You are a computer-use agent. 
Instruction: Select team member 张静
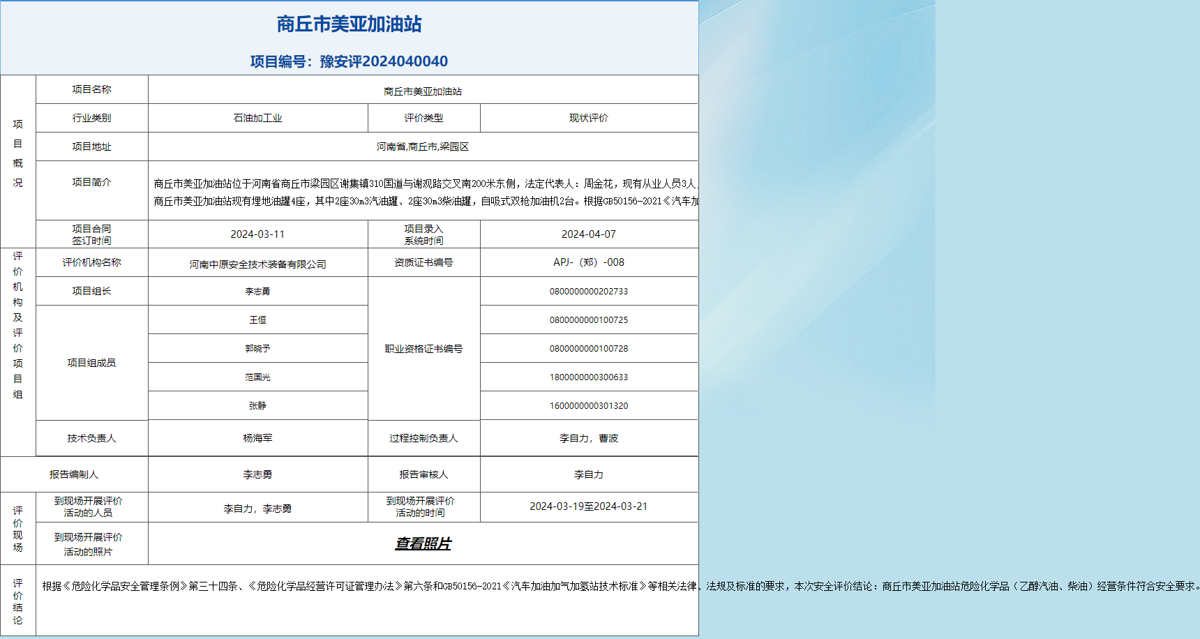257,406
